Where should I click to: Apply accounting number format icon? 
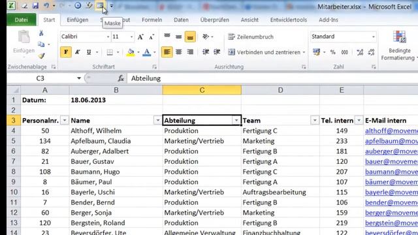pos(317,52)
